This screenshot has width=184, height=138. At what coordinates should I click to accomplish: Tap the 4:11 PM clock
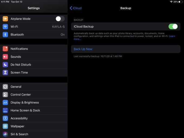5,2
